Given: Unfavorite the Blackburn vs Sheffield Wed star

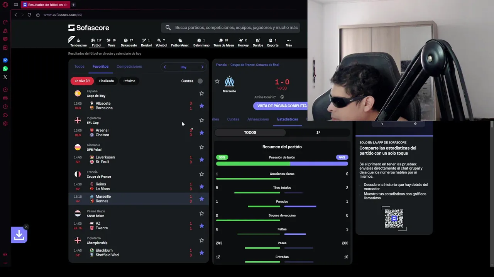Looking at the screenshot, I should click(x=201, y=253).
